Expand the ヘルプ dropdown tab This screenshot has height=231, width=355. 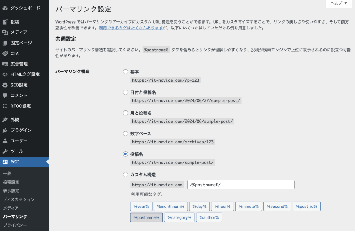[x=338, y=3]
